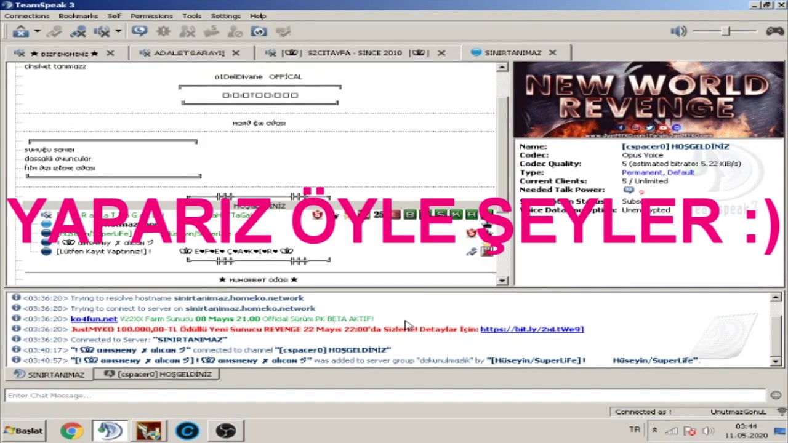Click the New World Revenge banner image
788x443 pixels.
tap(649, 100)
